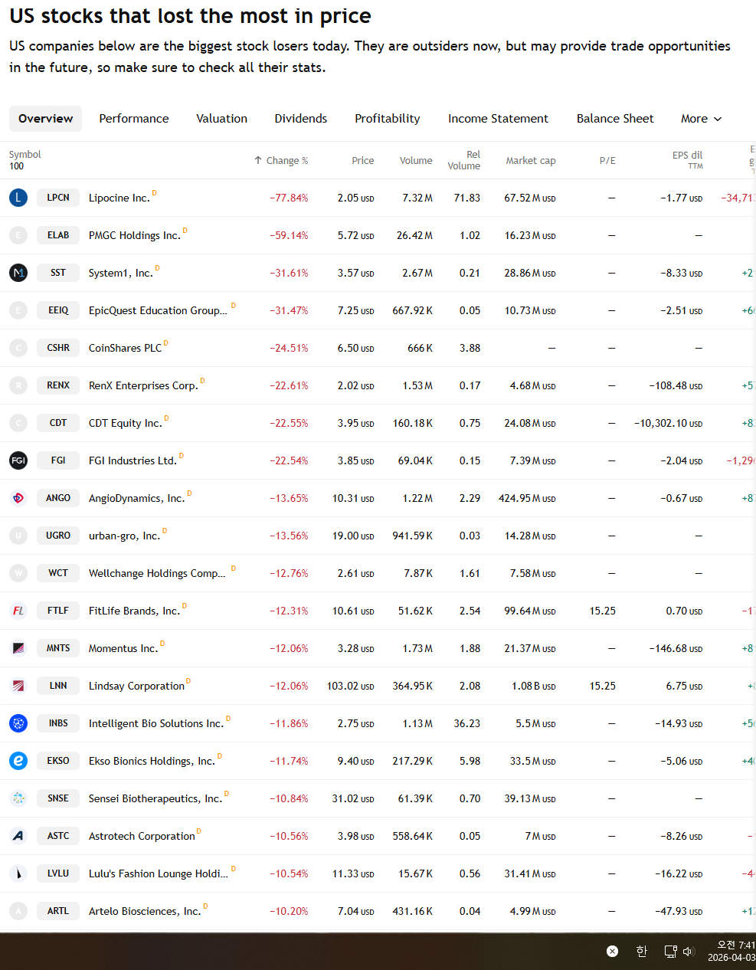This screenshot has height=970, width=756.
Task: Click the FitLife Brands logo icon
Action: pyautogui.click(x=18, y=611)
